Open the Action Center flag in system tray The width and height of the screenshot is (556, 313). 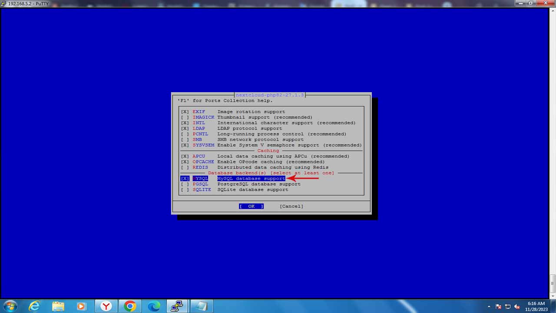point(499,306)
